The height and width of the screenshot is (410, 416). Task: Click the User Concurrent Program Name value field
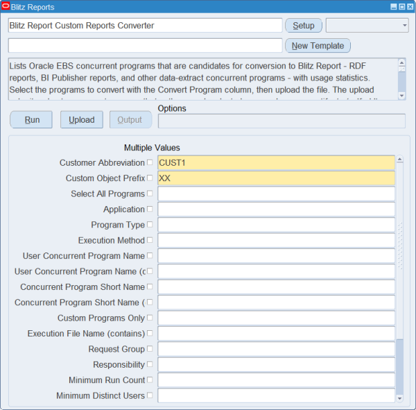point(276,256)
